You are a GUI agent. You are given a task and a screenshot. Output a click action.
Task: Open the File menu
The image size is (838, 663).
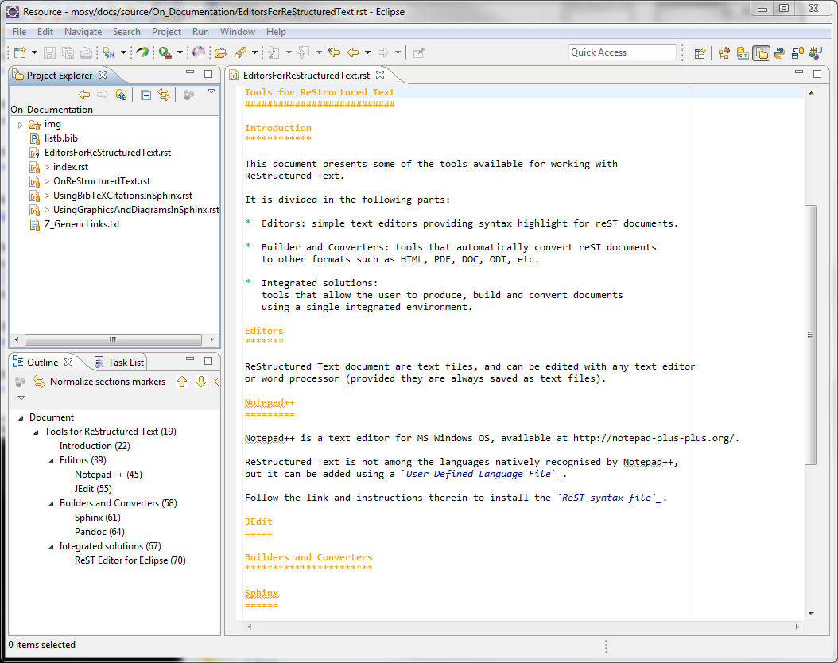point(19,32)
